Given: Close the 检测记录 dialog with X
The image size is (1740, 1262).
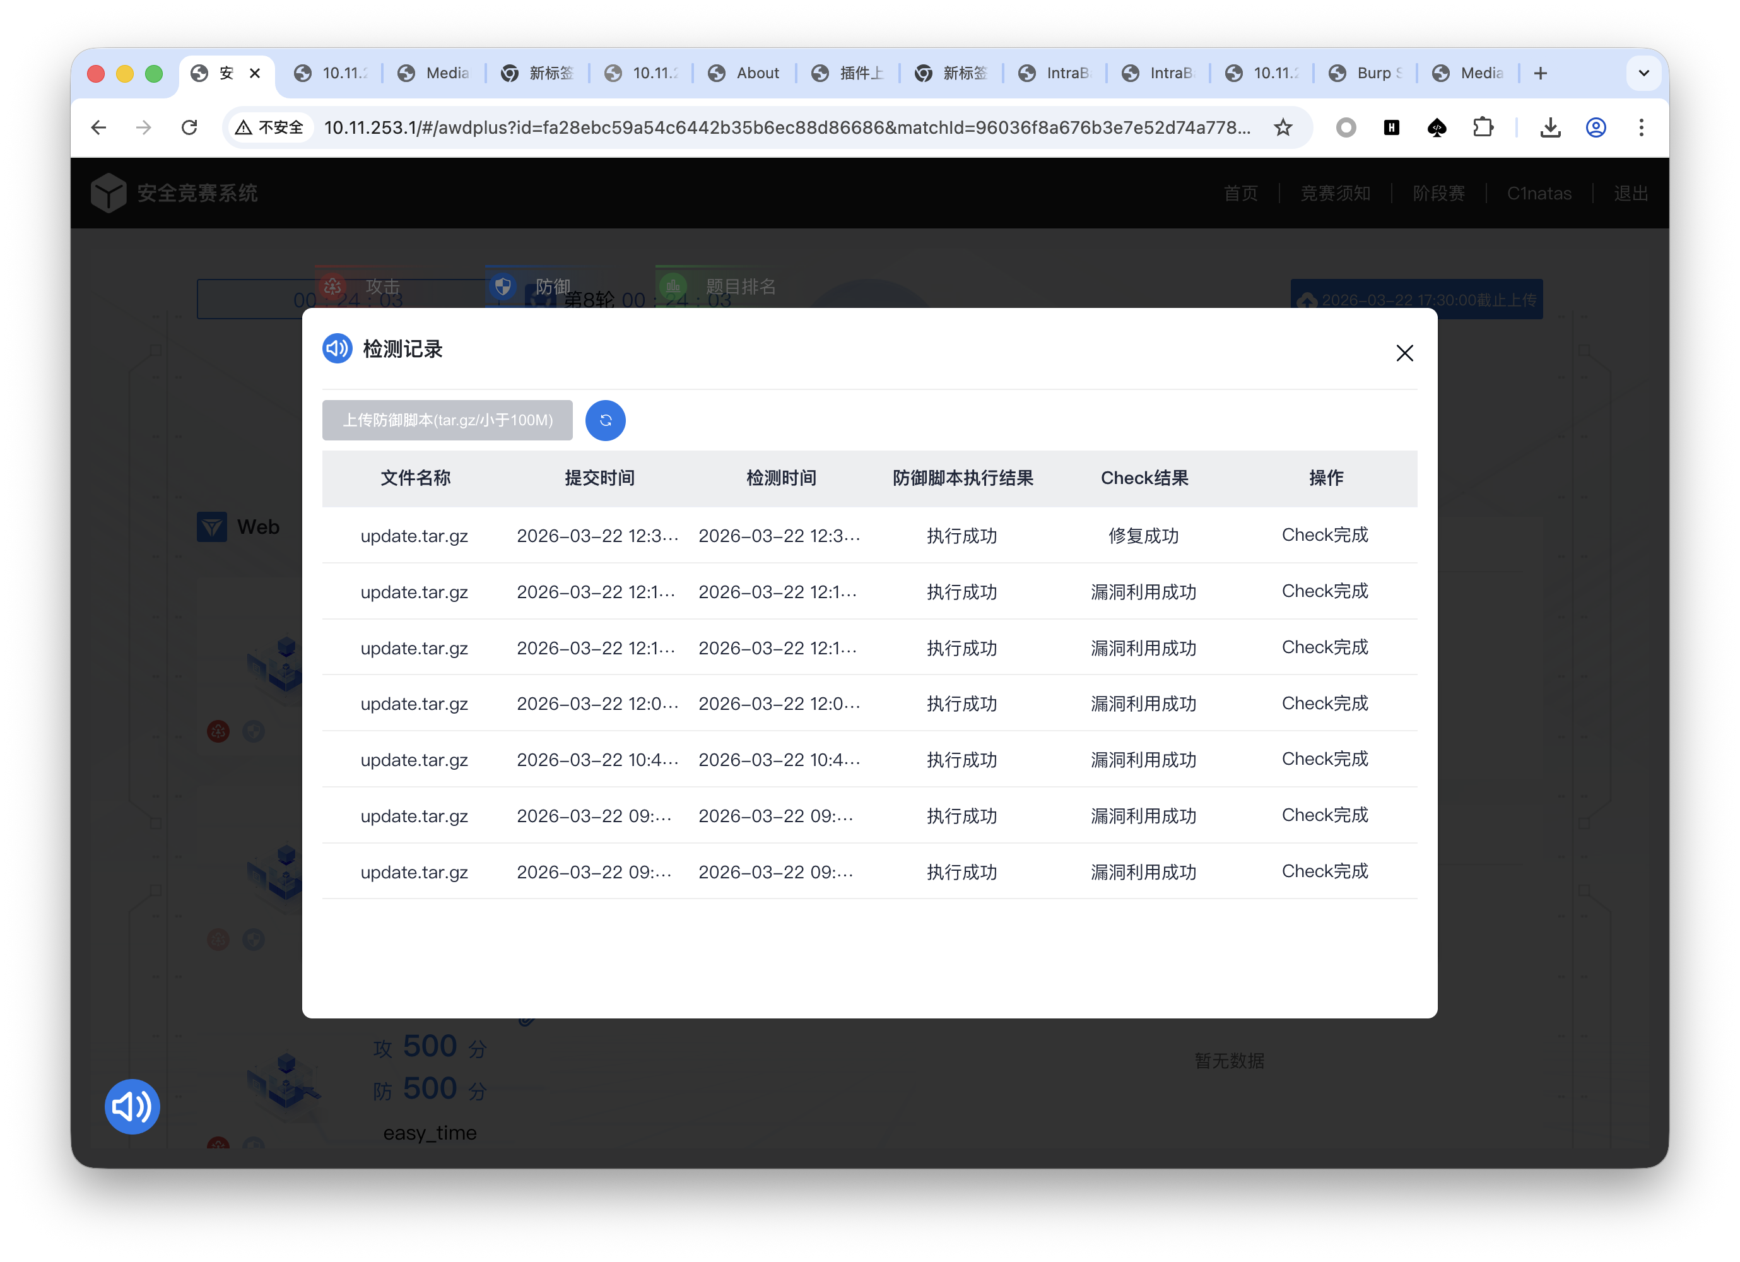Looking at the screenshot, I should tap(1404, 353).
